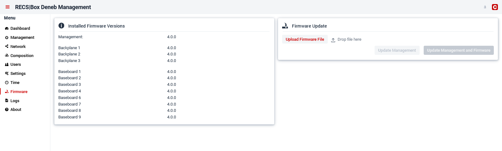Open the Firmware menu item
This screenshot has height=151, width=502.
click(x=19, y=92)
